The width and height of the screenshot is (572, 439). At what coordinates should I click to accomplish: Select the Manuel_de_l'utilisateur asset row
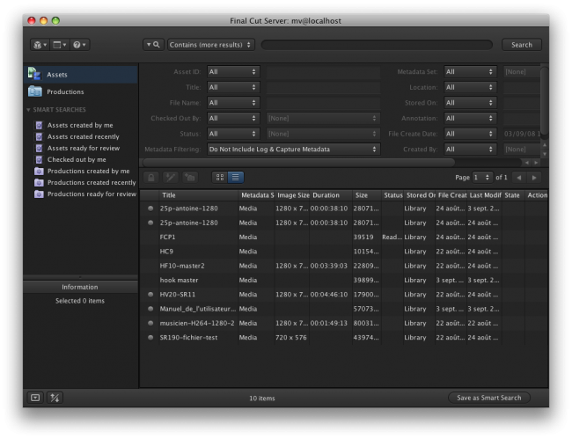point(343,309)
